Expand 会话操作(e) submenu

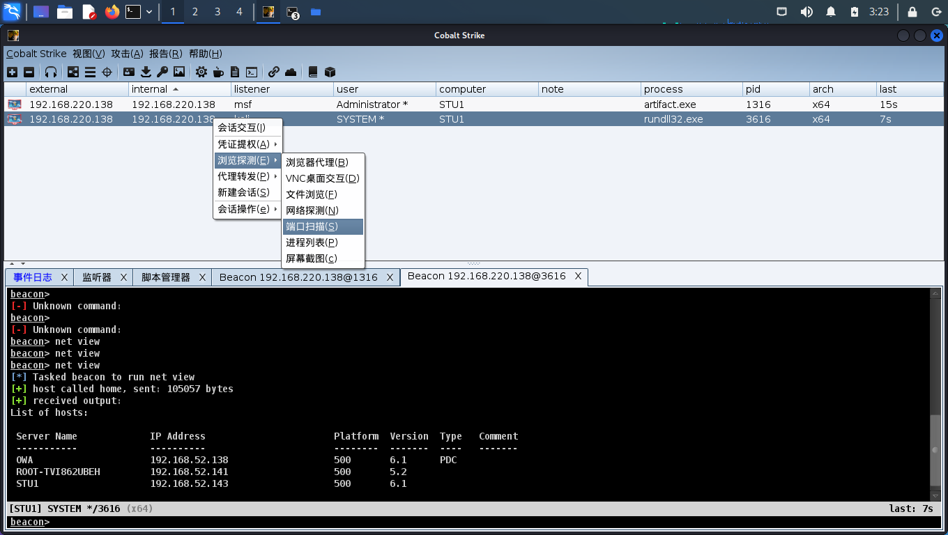[247, 209]
